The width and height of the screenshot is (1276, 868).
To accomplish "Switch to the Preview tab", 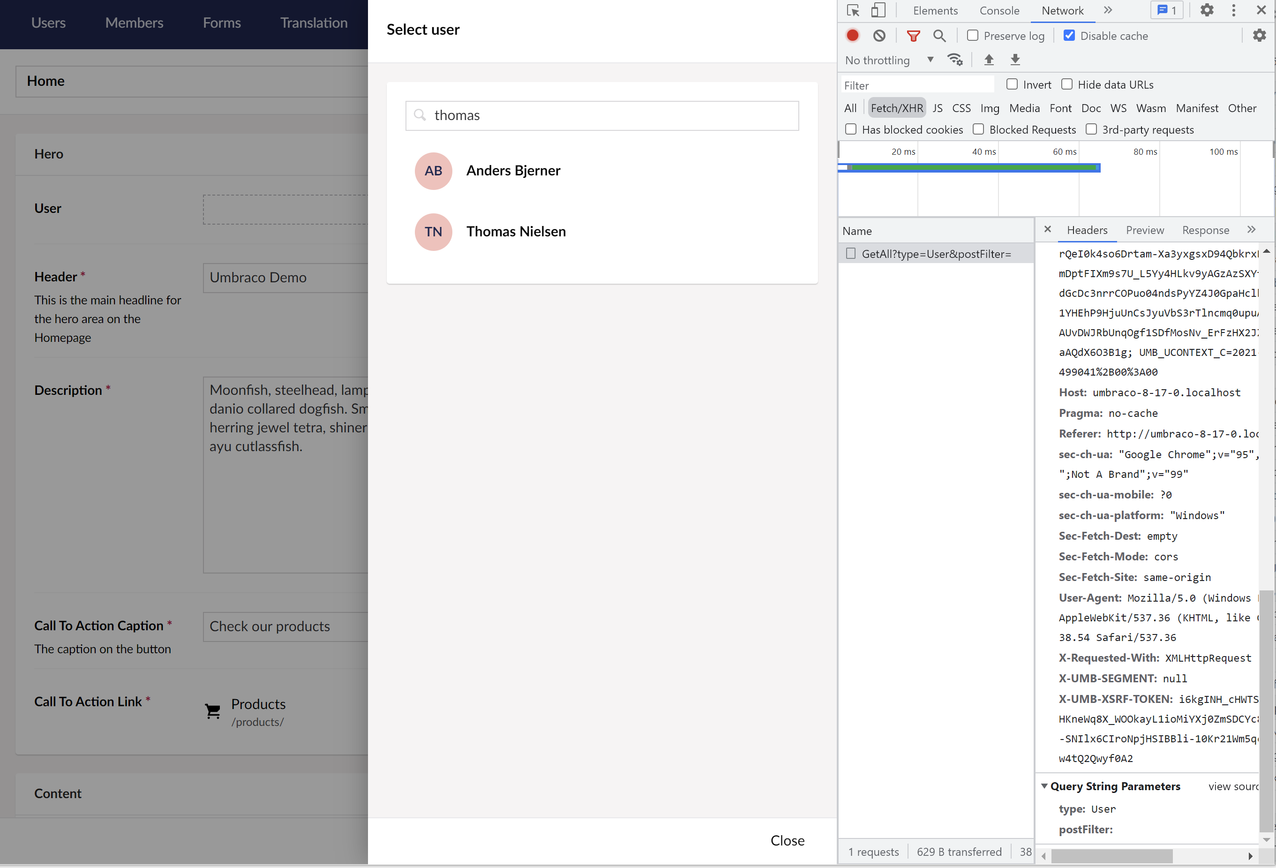I will [x=1144, y=230].
